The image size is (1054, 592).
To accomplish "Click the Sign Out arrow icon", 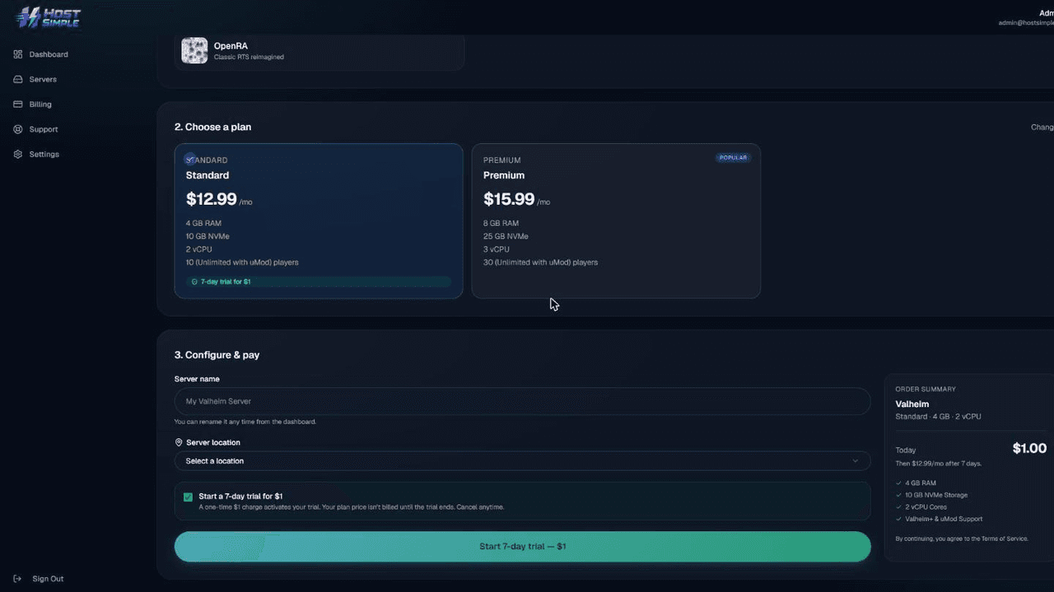I will pyautogui.click(x=18, y=579).
